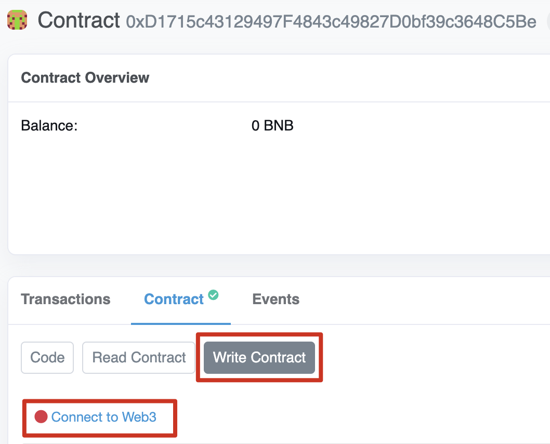
Task: Click the Balance label
Action: pos(49,126)
